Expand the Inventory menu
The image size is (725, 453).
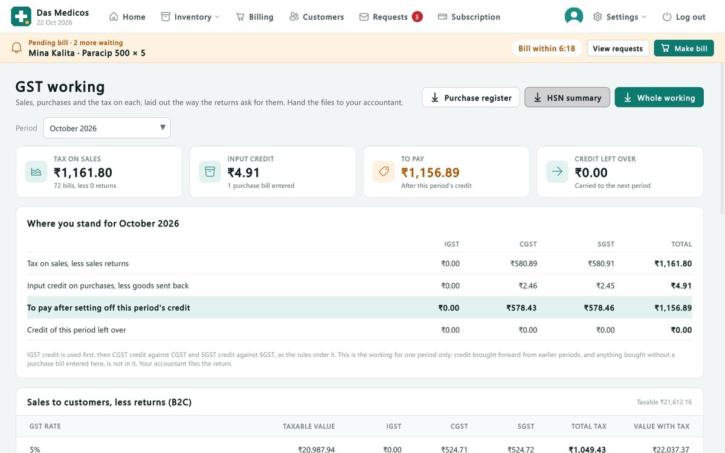190,17
